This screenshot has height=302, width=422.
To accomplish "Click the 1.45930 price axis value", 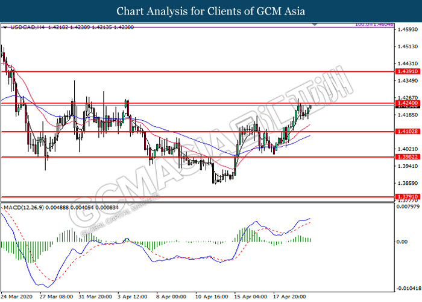I will pyautogui.click(x=408, y=30).
